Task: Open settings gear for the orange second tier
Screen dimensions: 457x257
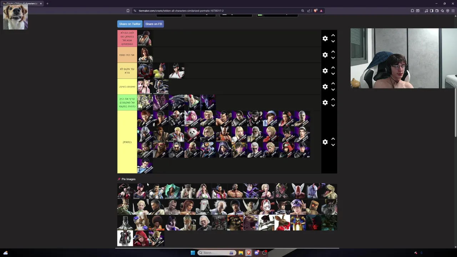Action: click(x=325, y=55)
